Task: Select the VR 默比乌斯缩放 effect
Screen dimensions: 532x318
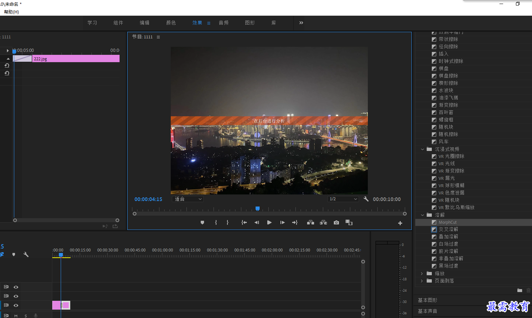Action: pyautogui.click(x=456, y=208)
